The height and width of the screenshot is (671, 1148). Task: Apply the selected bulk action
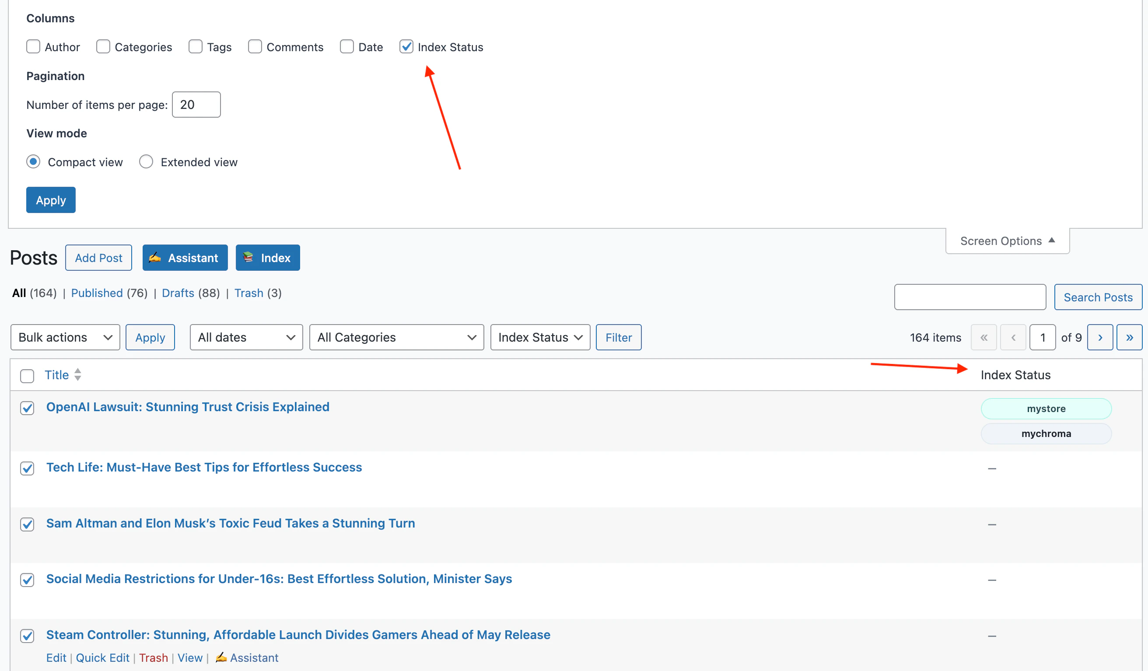(x=150, y=337)
